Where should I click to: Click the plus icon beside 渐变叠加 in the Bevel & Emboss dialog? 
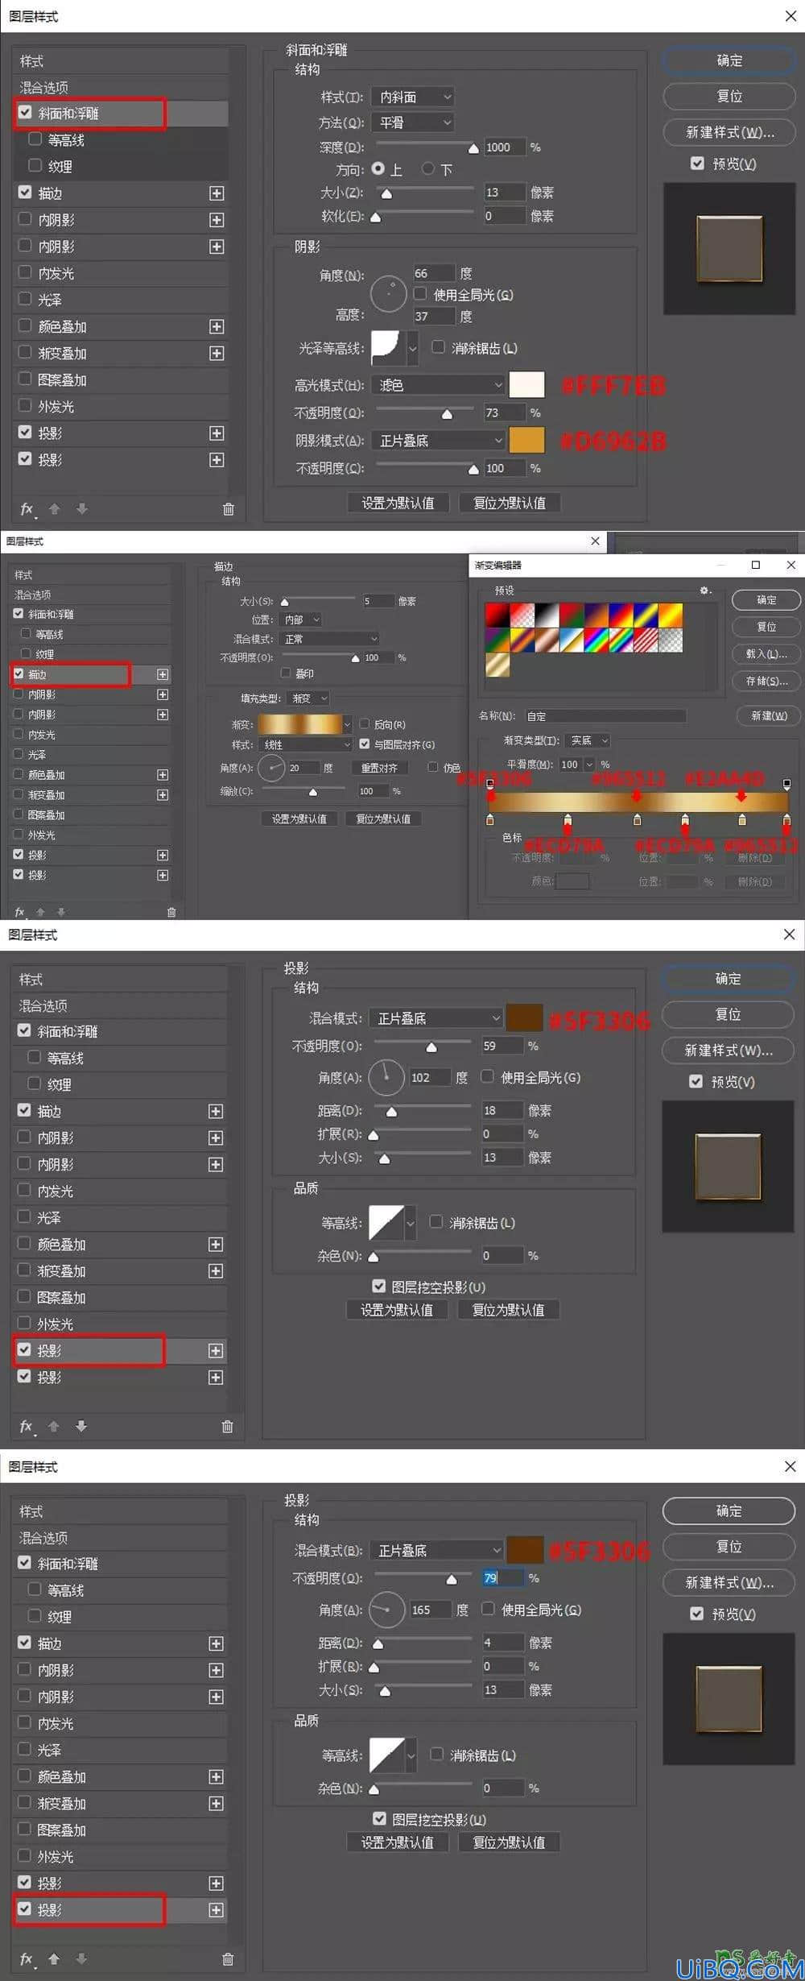pos(217,353)
